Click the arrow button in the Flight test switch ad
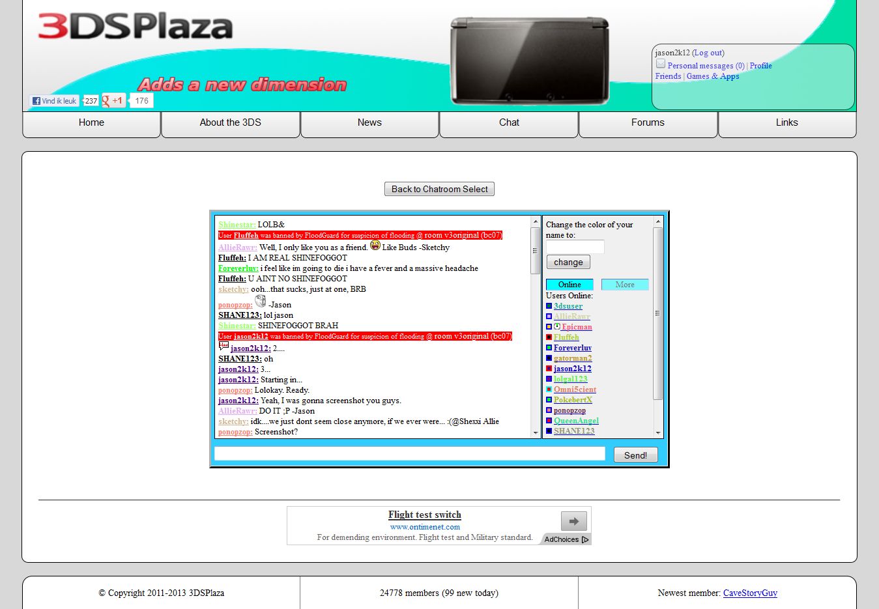This screenshot has width=879, height=609. pos(574,521)
